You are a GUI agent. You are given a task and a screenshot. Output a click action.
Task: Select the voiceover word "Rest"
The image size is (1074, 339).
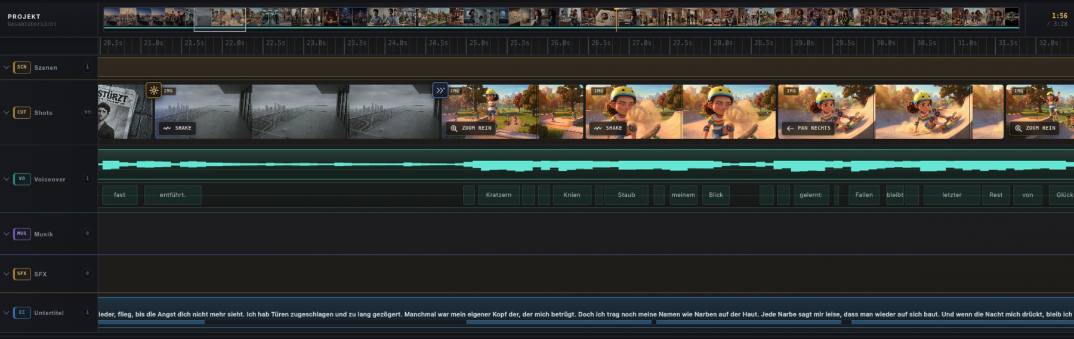point(996,195)
